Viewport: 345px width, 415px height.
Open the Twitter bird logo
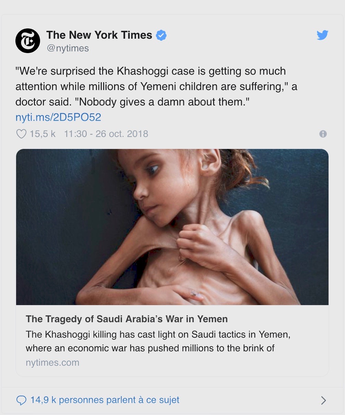(x=322, y=35)
